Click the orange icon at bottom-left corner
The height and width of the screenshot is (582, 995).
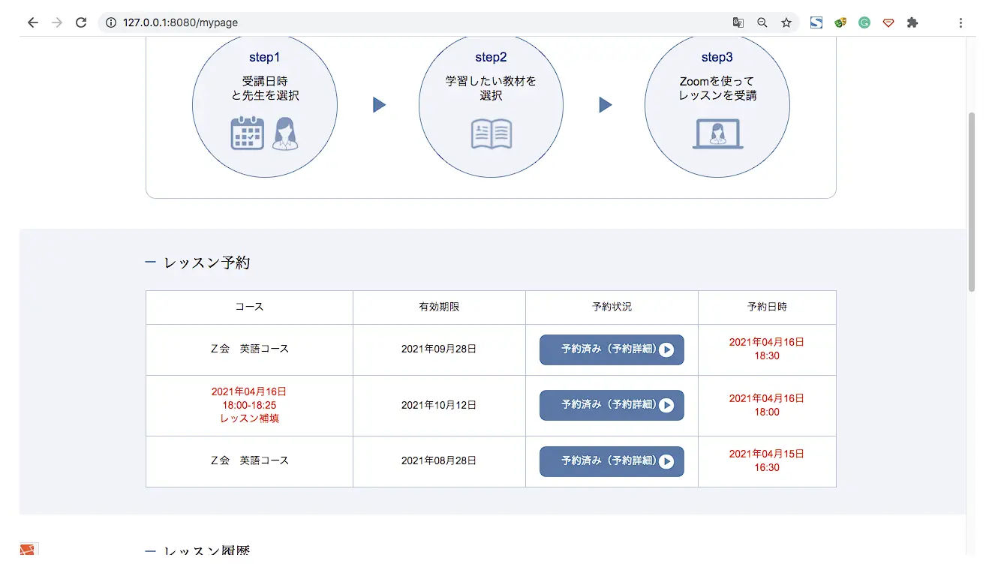click(x=28, y=550)
